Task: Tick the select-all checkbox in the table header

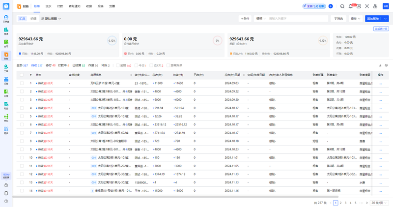Action: click(x=22, y=75)
